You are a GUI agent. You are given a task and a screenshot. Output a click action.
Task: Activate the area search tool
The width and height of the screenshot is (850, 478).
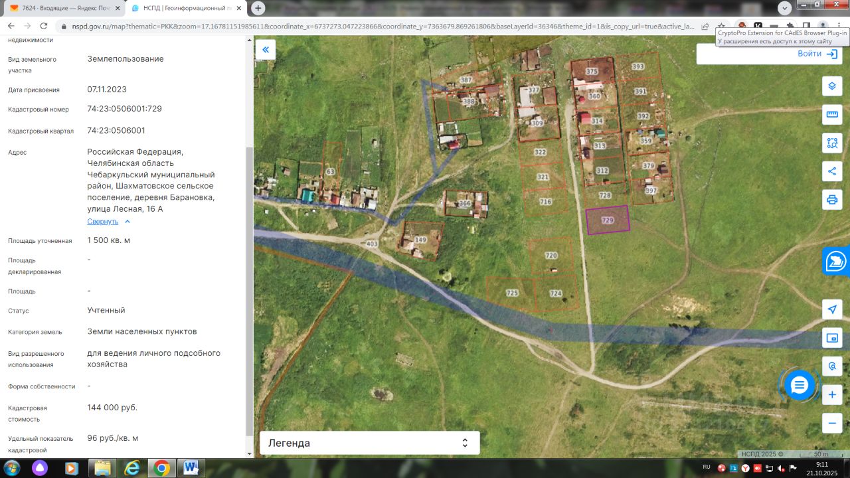[832, 143]
